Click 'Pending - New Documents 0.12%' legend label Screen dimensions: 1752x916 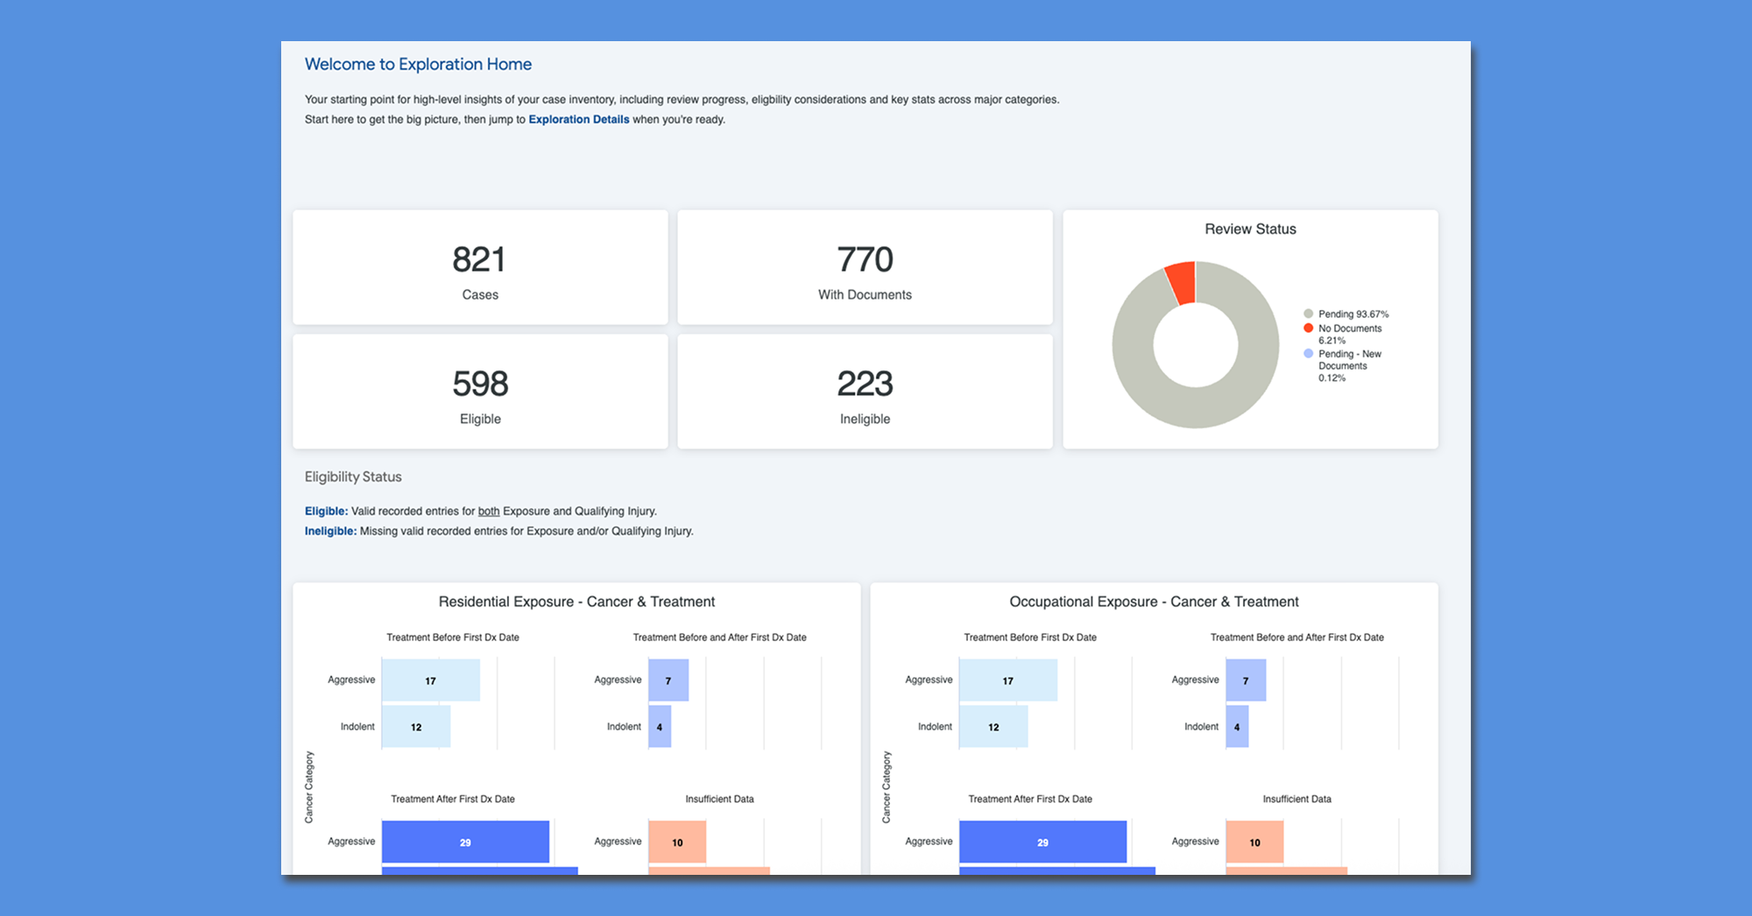click(1350, 366)
